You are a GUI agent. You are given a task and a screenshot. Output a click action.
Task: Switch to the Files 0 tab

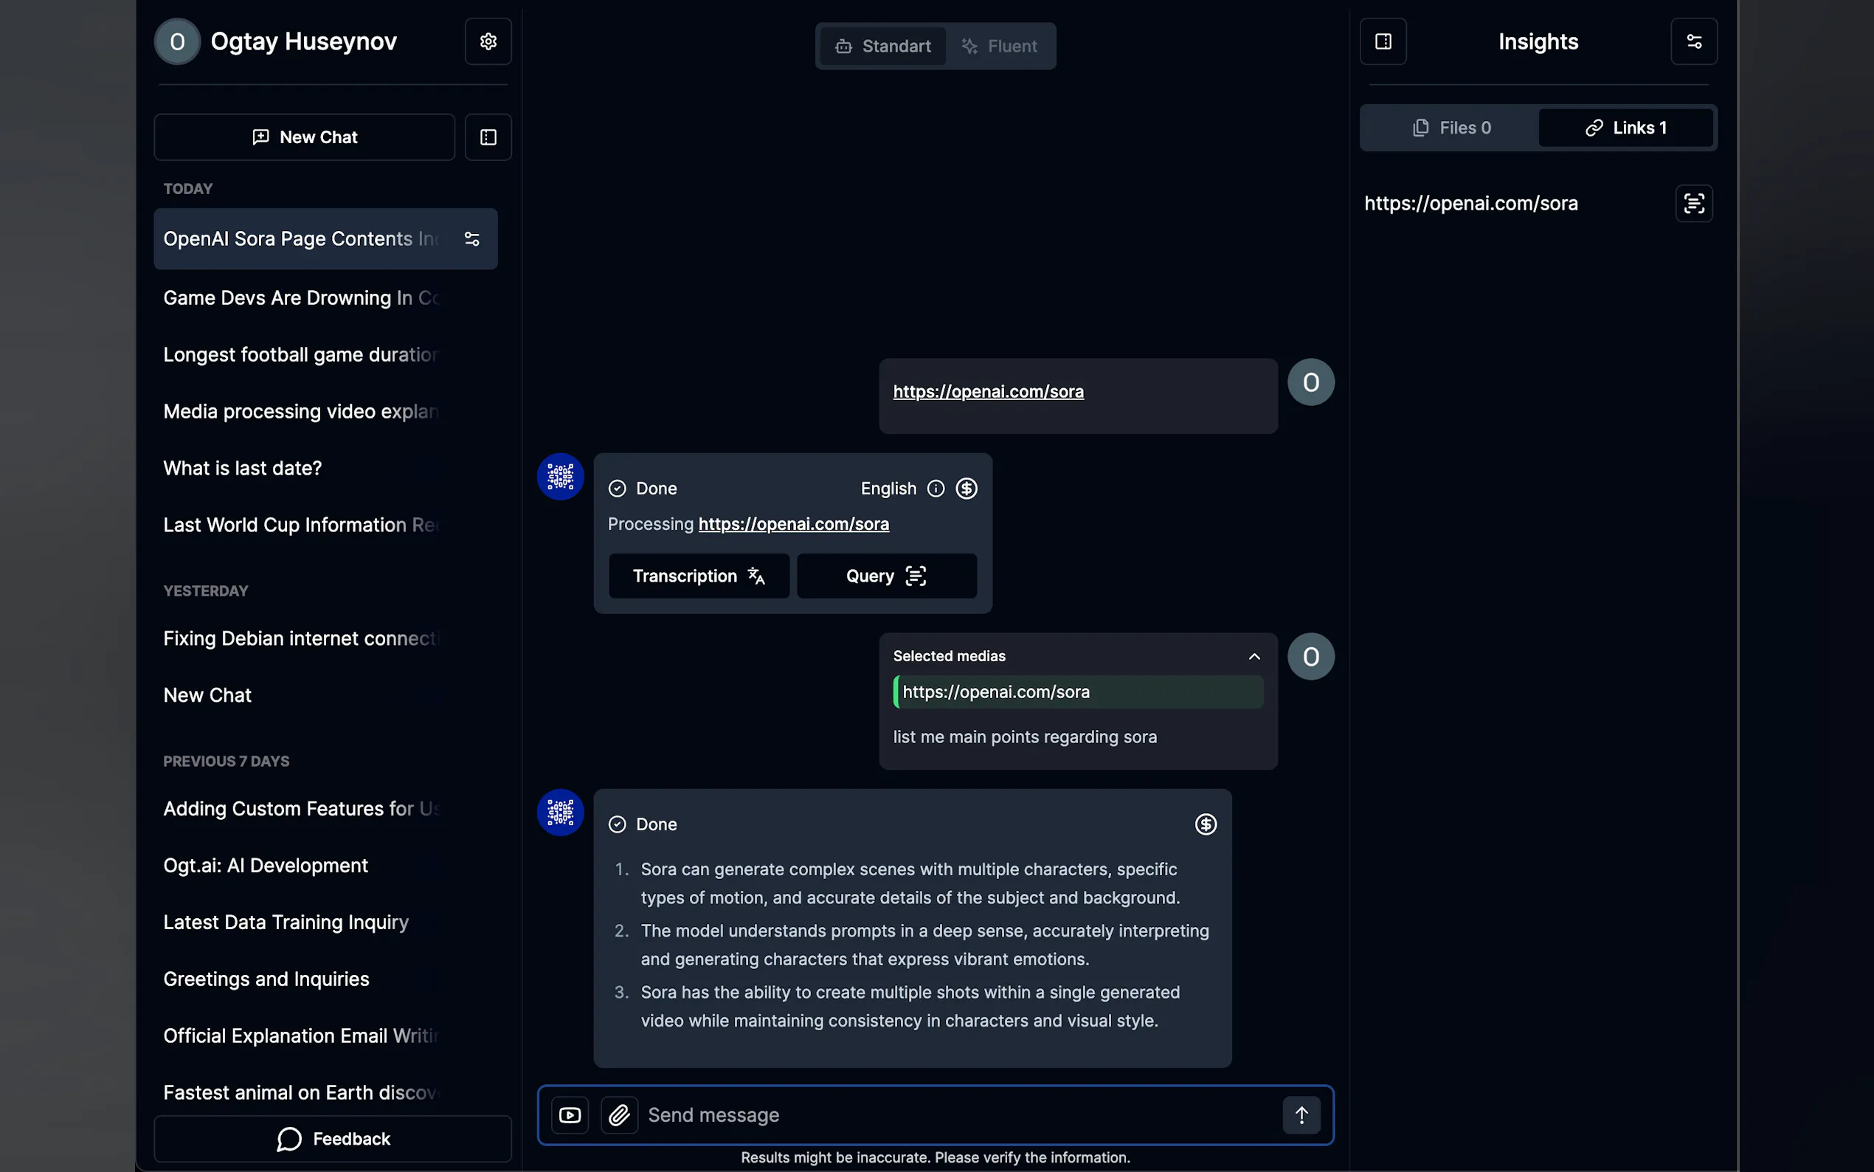(x=1451, y=128)
